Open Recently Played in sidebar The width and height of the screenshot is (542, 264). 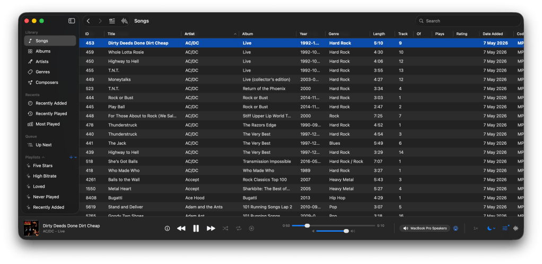pyautogui.click(x=50, y=113)
